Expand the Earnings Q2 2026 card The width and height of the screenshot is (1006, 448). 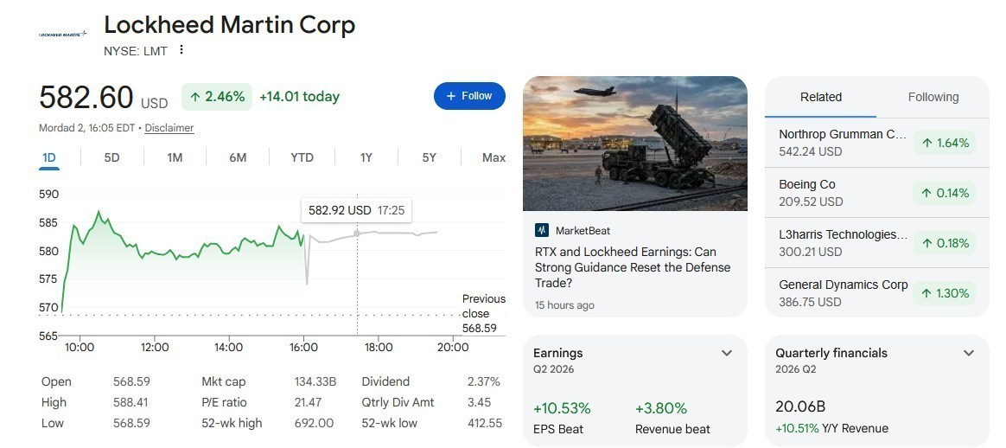[727, 353]
